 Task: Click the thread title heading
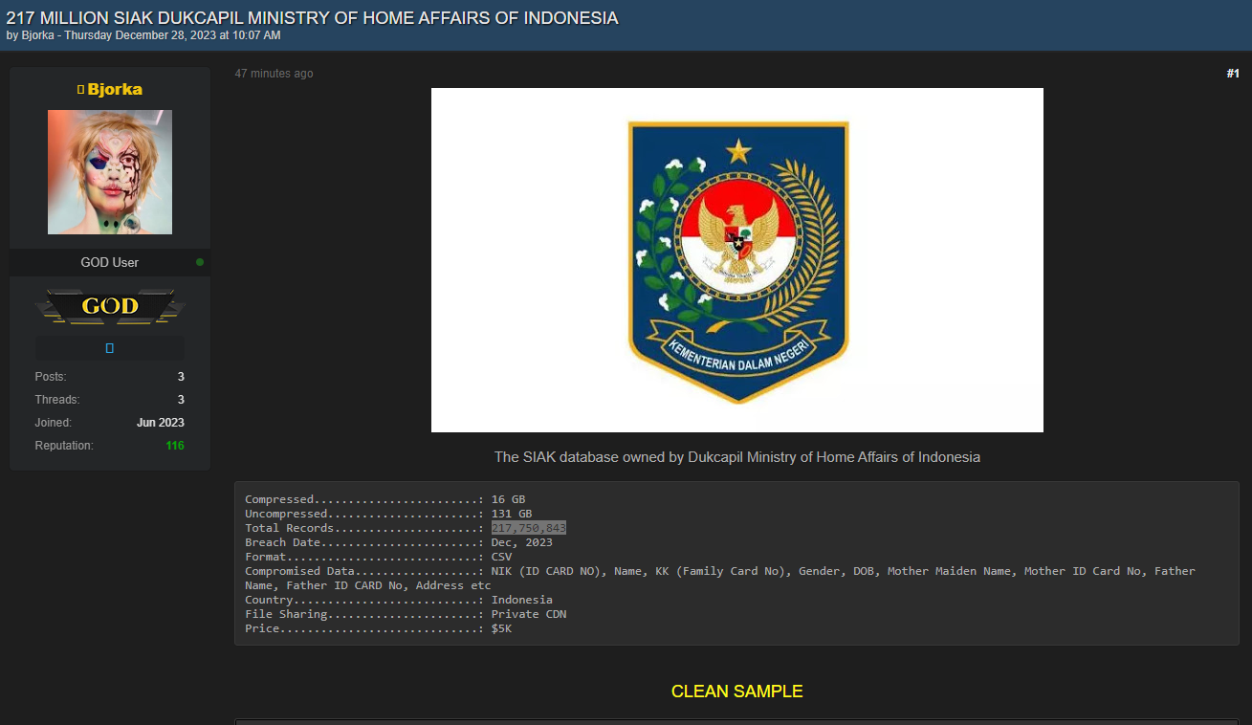(x=312, y=18)
